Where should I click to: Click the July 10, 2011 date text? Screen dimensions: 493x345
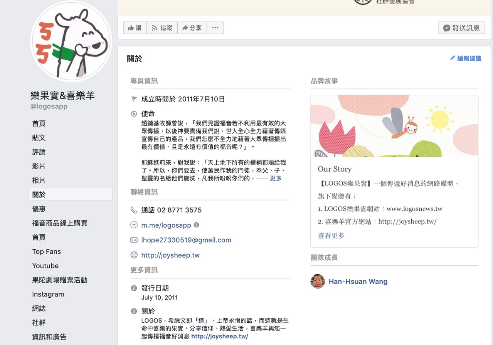point(160,298)
